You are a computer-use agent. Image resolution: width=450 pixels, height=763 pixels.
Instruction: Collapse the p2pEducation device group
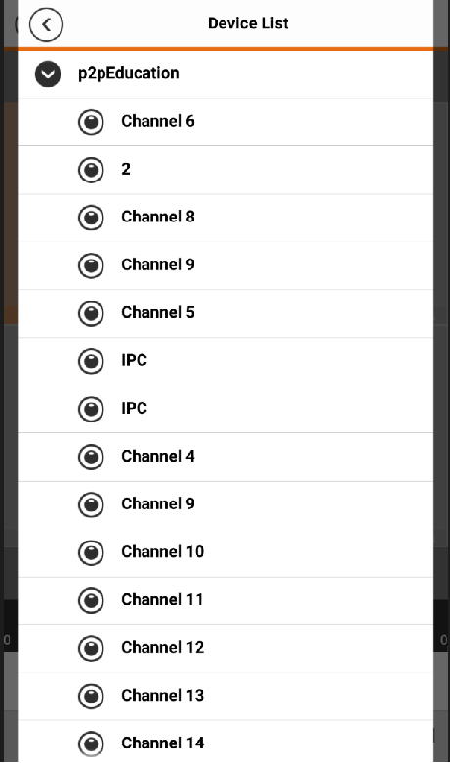(x=48, y=74)
